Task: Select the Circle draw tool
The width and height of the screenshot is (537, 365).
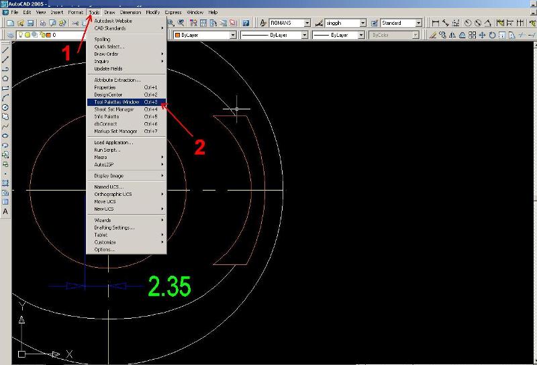Action: pos(5,107)
